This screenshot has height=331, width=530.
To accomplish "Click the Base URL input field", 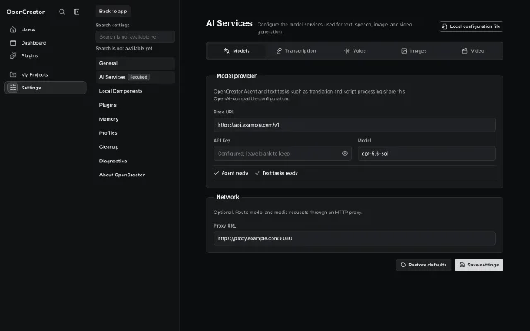I will pyautogui.click(x=354, y=125).
